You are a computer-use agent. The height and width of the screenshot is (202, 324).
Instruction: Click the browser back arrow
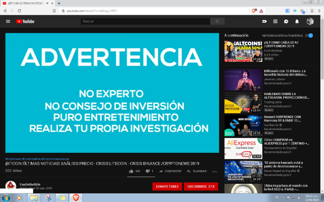click(5, 11)
